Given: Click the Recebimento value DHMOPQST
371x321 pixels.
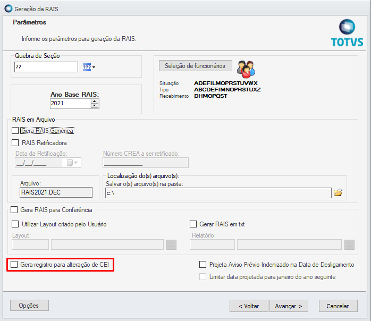Looking at the screenshot, I should [210, 96].
